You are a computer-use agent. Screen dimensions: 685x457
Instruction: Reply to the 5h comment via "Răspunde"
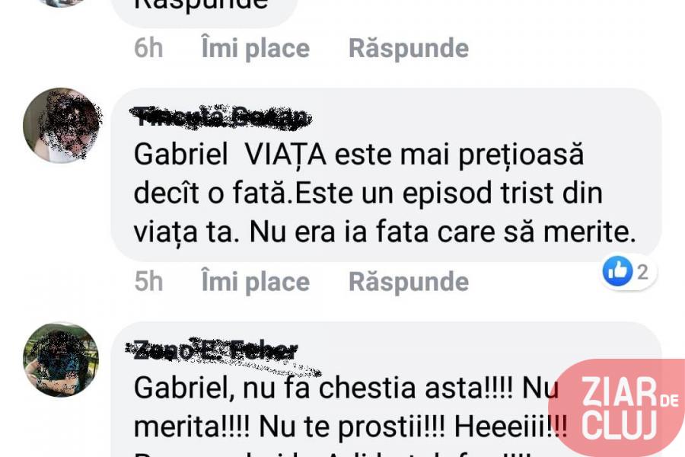[x=409, y=282]
